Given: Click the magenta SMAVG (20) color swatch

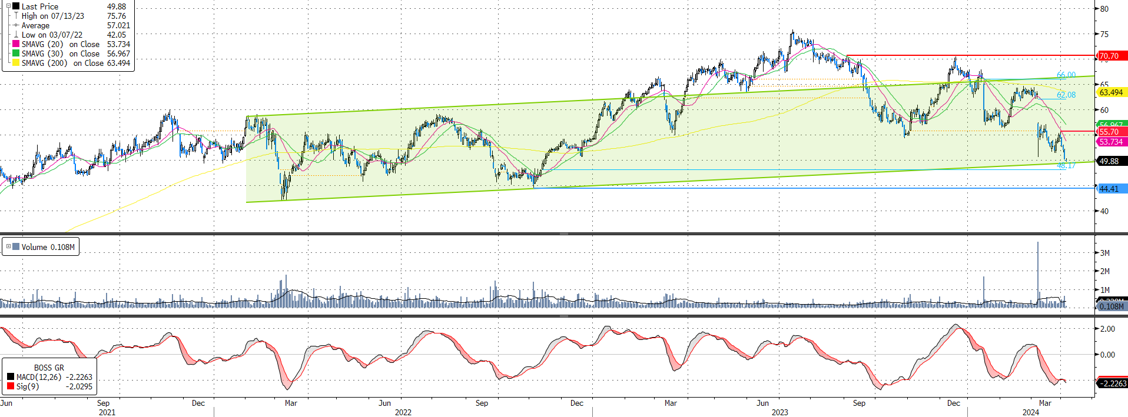Looking at the screenshot, I should point(16,44).
